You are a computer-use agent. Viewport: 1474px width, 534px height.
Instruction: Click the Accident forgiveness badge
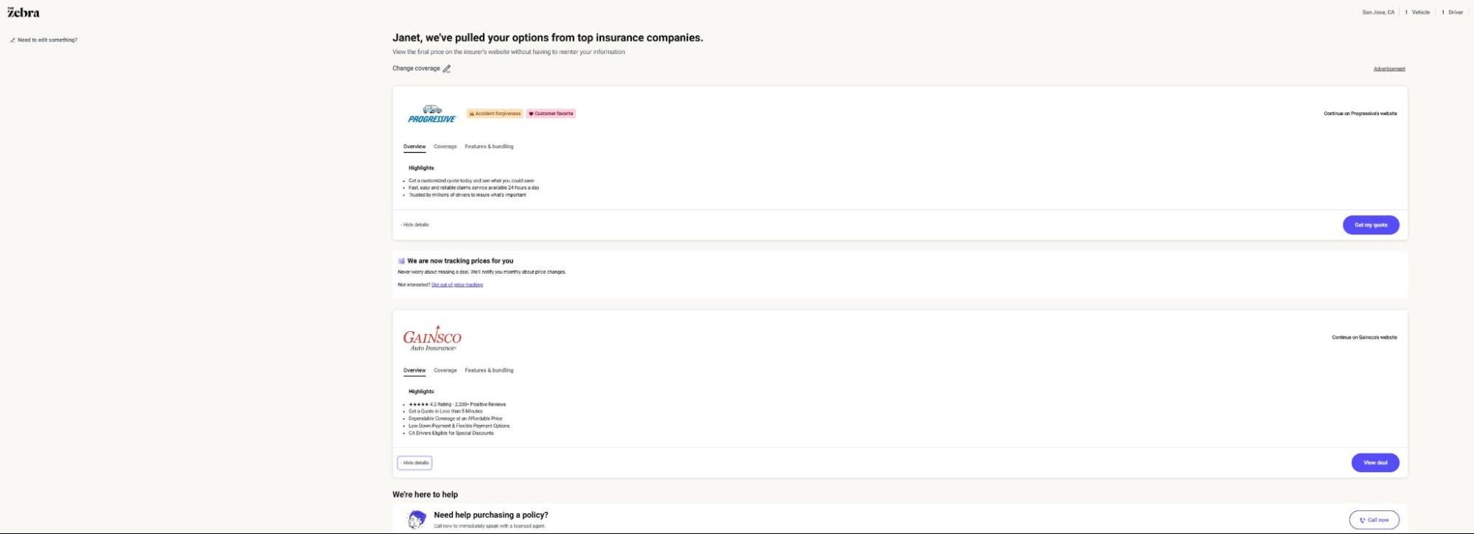pos(495,114)
